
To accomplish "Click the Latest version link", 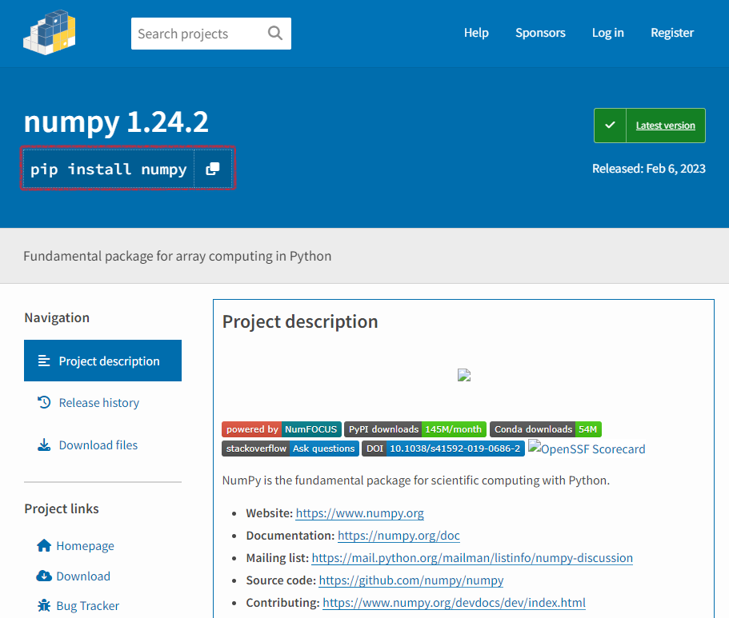I will [665, 125].
